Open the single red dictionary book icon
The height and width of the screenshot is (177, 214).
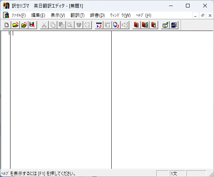[136, 25]
